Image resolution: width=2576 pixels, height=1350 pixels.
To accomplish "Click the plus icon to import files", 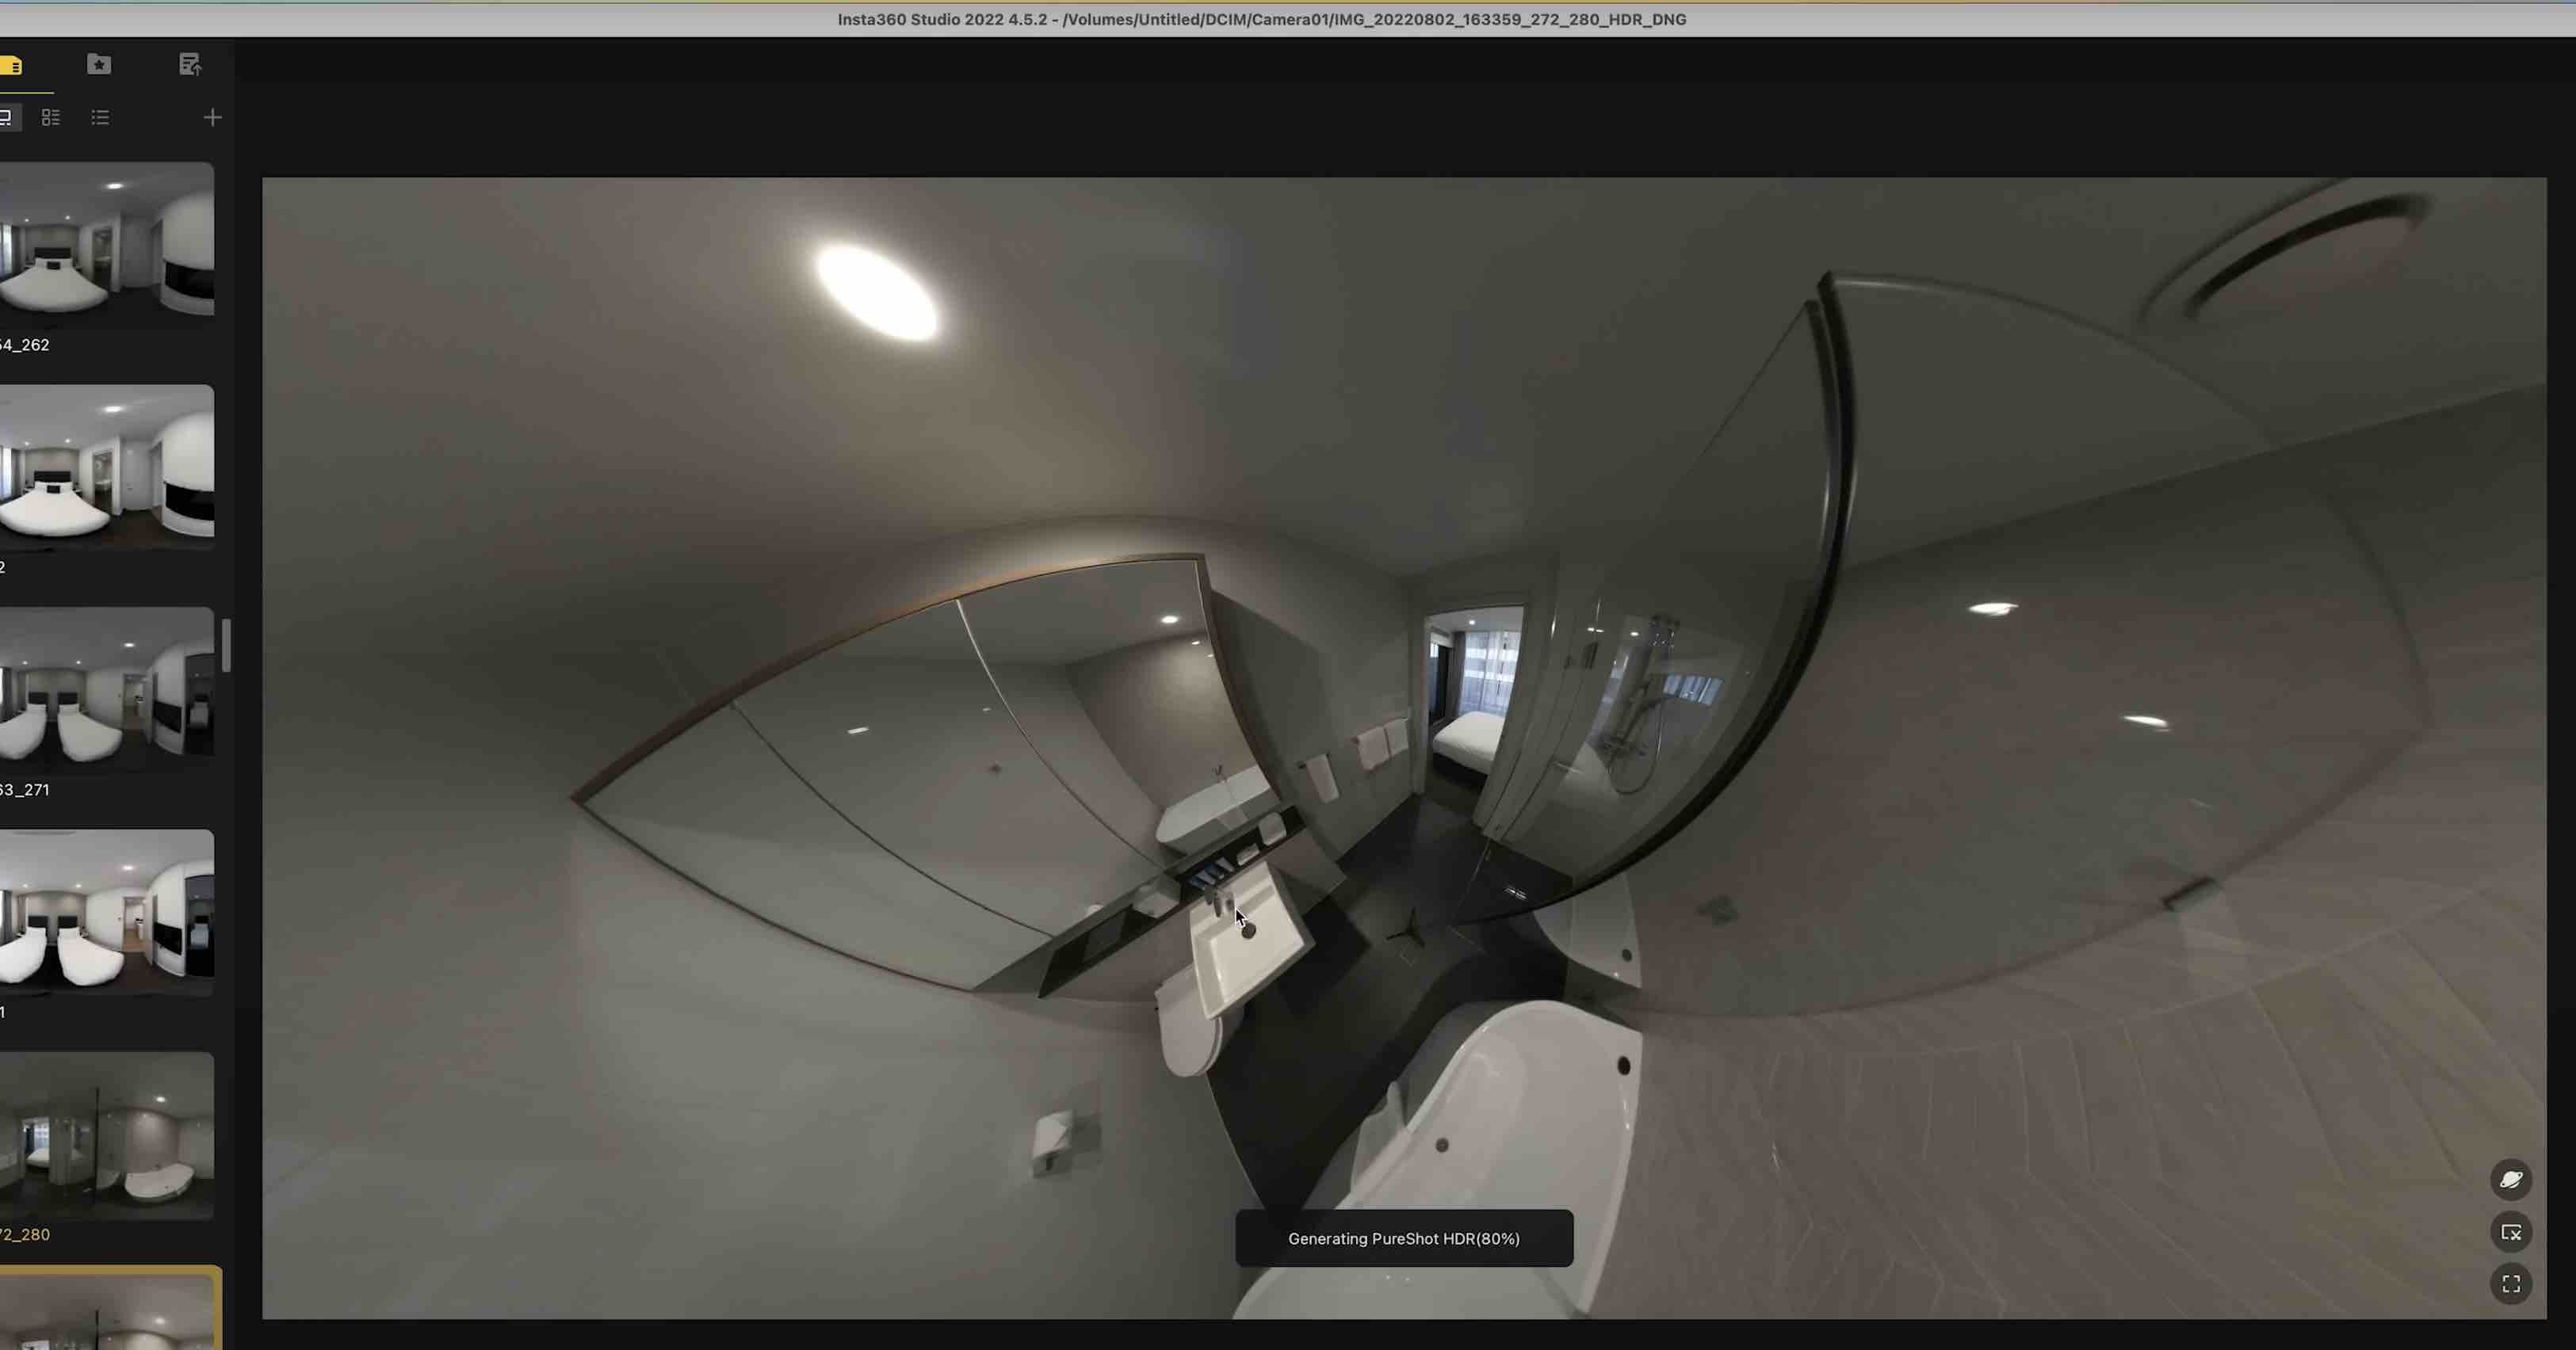I will (212, 118).
